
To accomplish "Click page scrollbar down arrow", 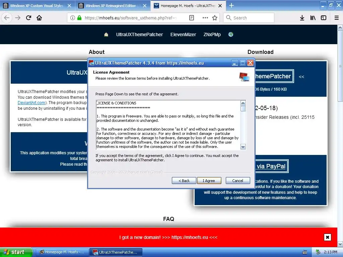I will (x=340, y=244).
